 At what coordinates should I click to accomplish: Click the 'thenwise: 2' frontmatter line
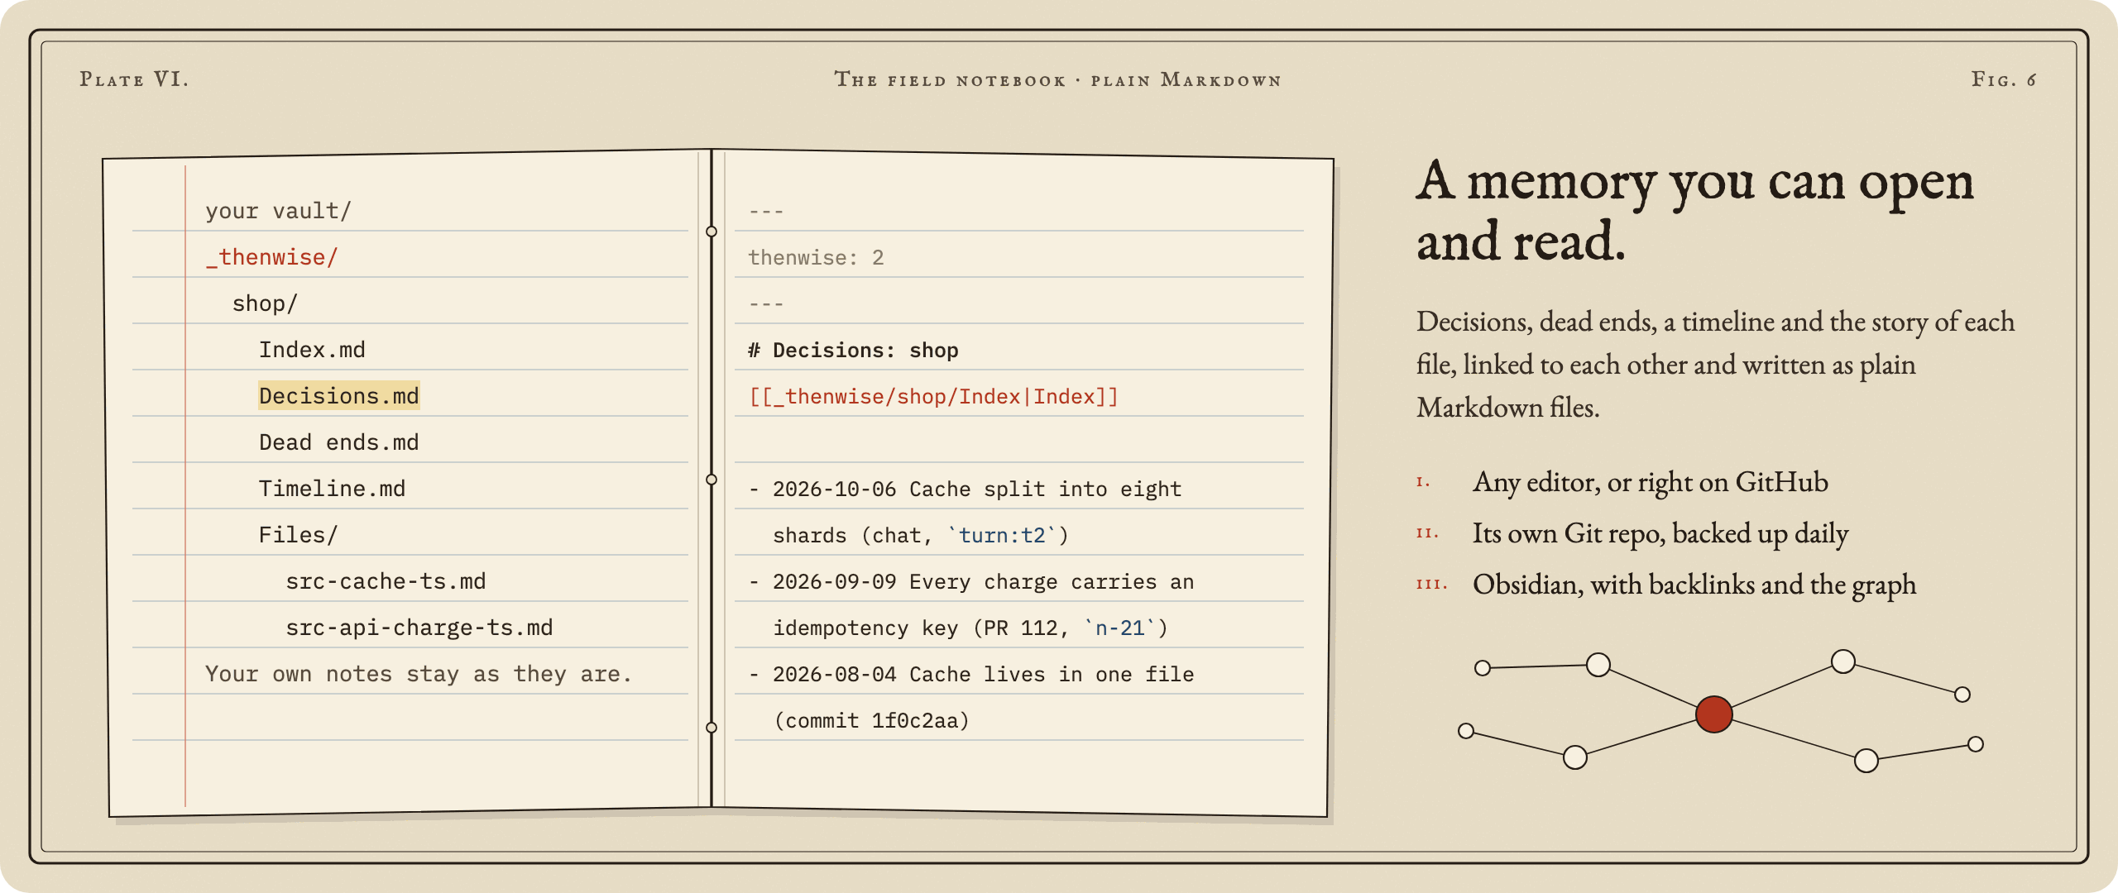click(x=816, y=257)
